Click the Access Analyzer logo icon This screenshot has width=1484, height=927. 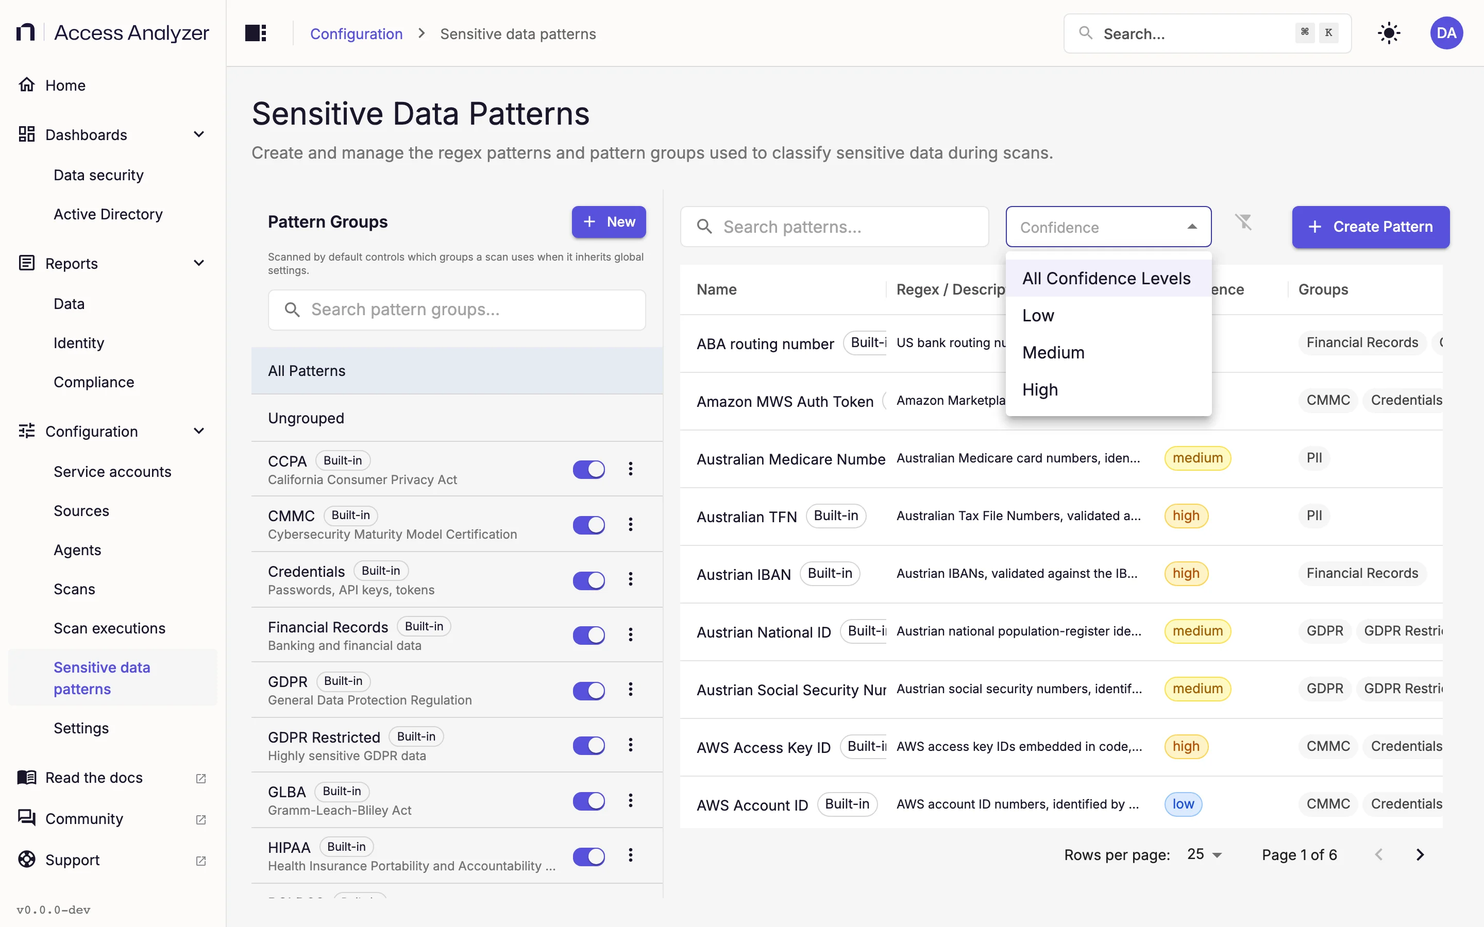(x=26, y=32)
